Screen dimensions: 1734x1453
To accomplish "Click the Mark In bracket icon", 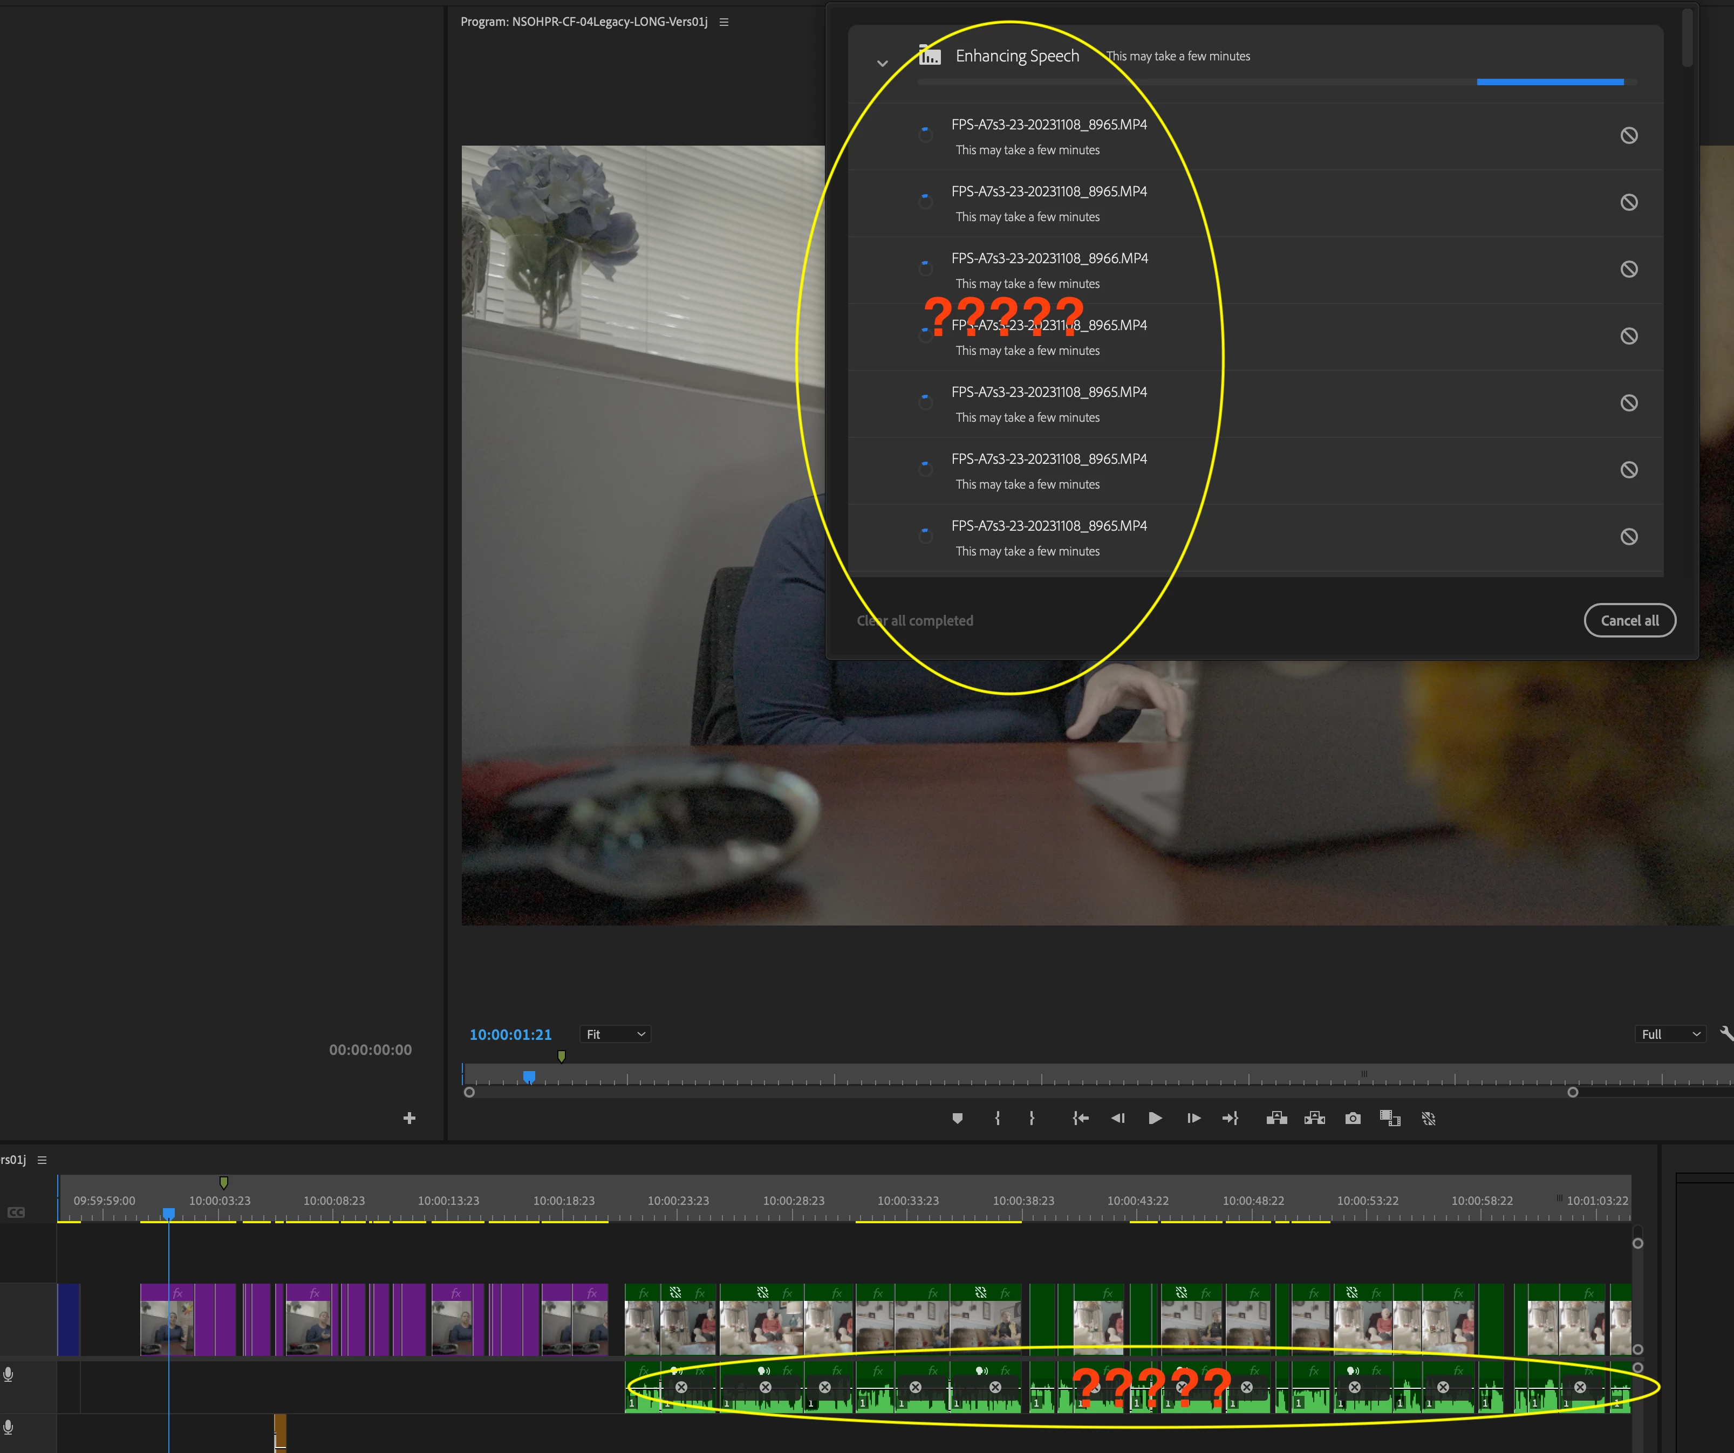I will click(998, 1118).
